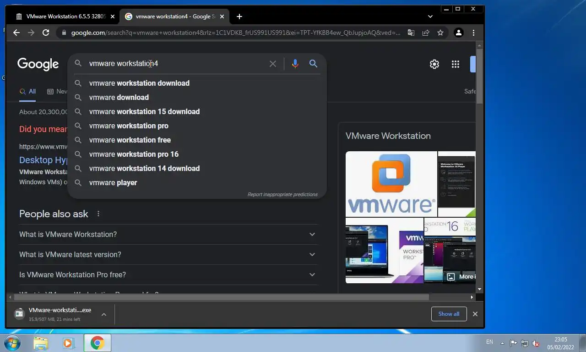Click the EN language indicator in tray
The width and height of the screenshot is (586, 352).
[489, 342]
